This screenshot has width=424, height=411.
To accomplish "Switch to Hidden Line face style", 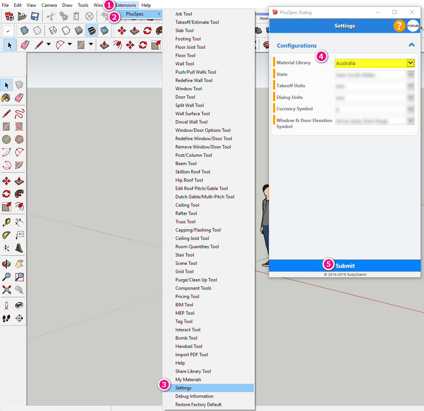I will (x=66, y=30).
